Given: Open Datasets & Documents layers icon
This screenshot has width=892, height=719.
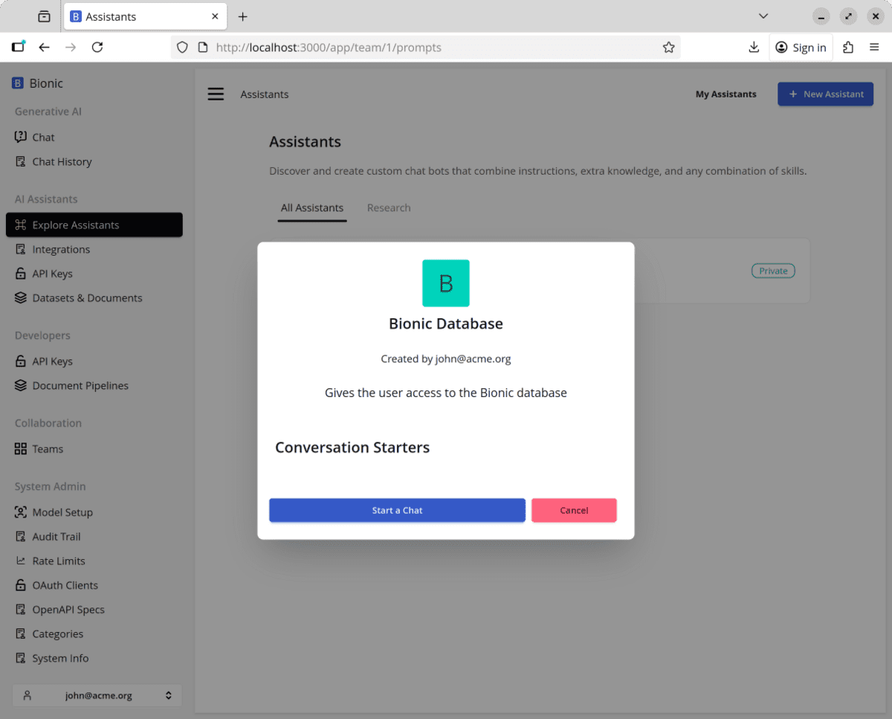Looking at the screenshot, I should coord(21,297).
